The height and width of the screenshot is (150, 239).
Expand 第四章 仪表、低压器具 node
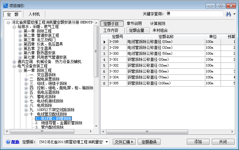[x=20, y=44]
